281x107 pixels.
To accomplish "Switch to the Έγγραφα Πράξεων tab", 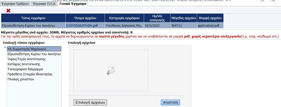I will pyautogui.click(x=15, y=4).
